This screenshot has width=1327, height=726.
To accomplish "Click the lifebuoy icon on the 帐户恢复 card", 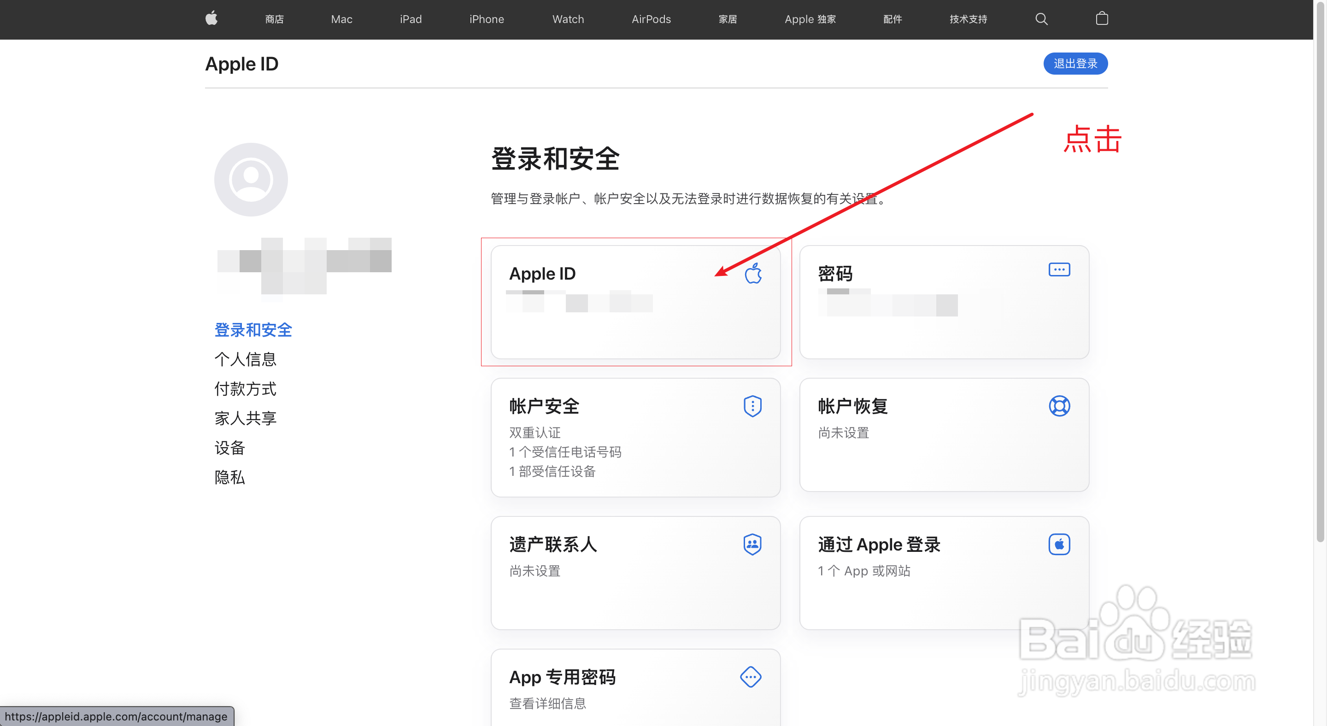I will coord(1059,406).
